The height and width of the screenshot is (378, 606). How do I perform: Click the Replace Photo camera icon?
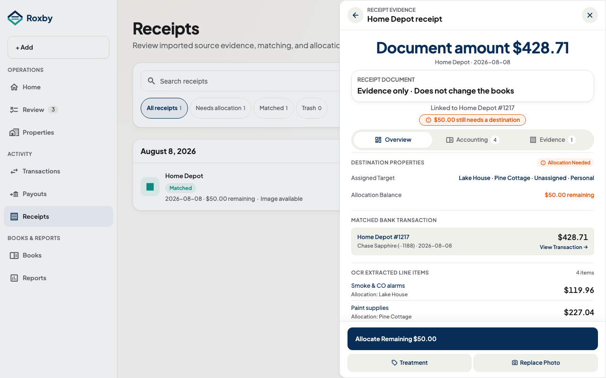(x=515, y=363)
